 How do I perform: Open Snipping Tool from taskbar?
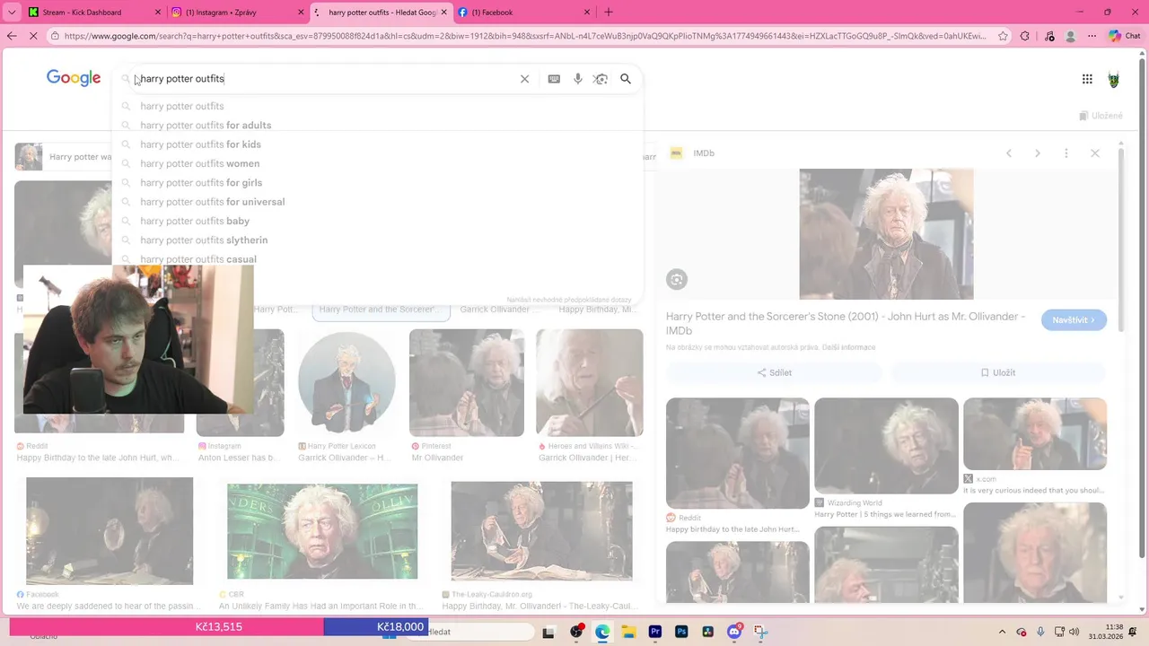pyautogui.click(x=760, y=632)
